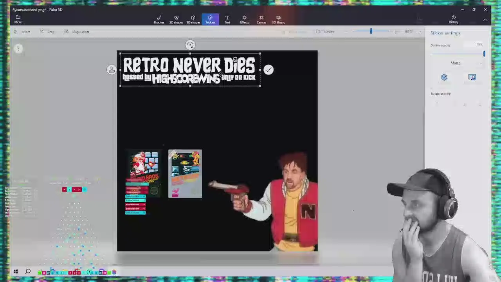Viewport: 501px width, 282px height.
Task: Click the flip vertical icon
Action: point(479,105)
